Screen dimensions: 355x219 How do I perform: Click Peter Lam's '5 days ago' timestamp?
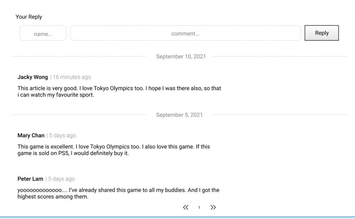point(61,179)
